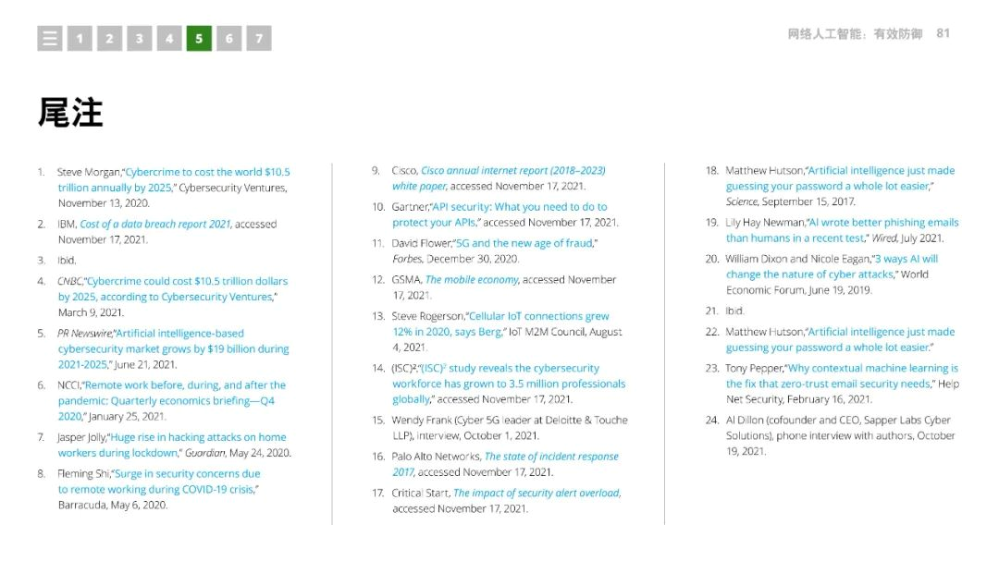Image resolution: width=999 pixels, height=561 pixels.
Task: Open "API security: What you need to do" link
Action: 520,207
